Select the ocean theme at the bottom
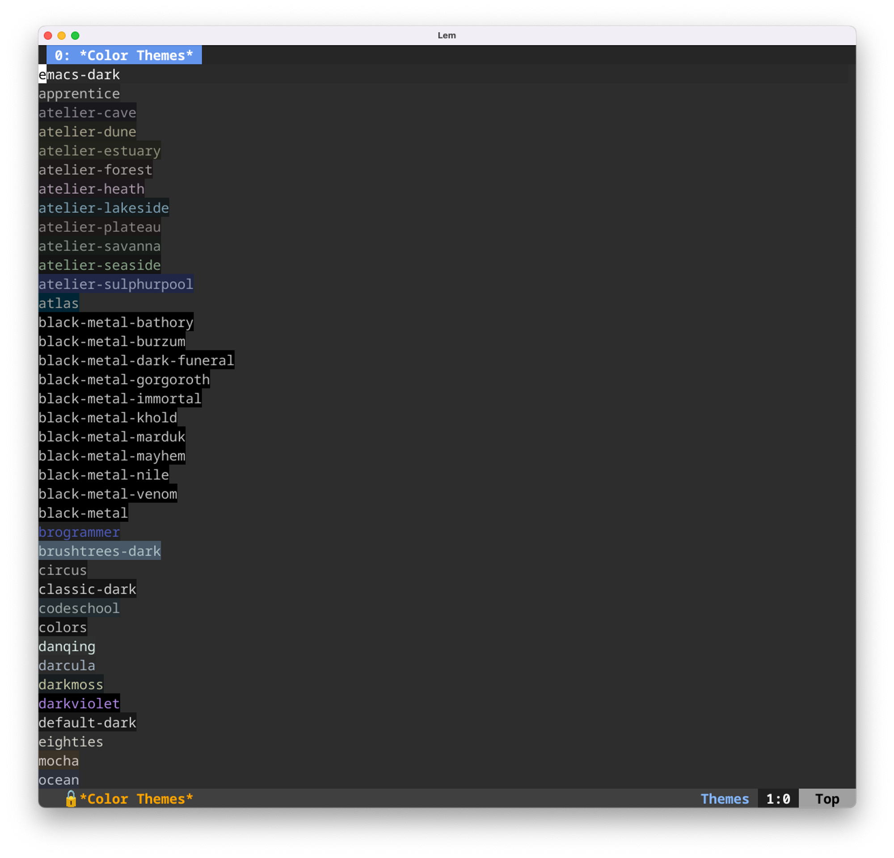The height and width of the screenshot is (858, 894). pos(59,780)
